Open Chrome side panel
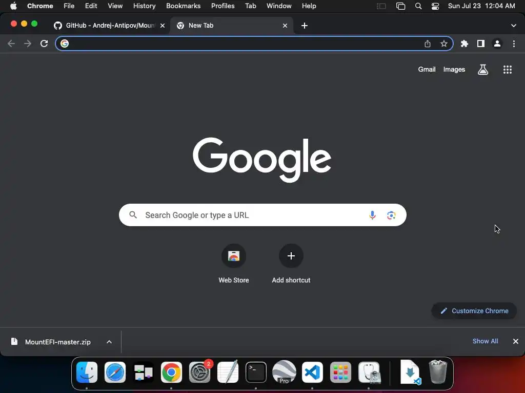The height and width of the screenshot is (393, 525). [481, 43]
